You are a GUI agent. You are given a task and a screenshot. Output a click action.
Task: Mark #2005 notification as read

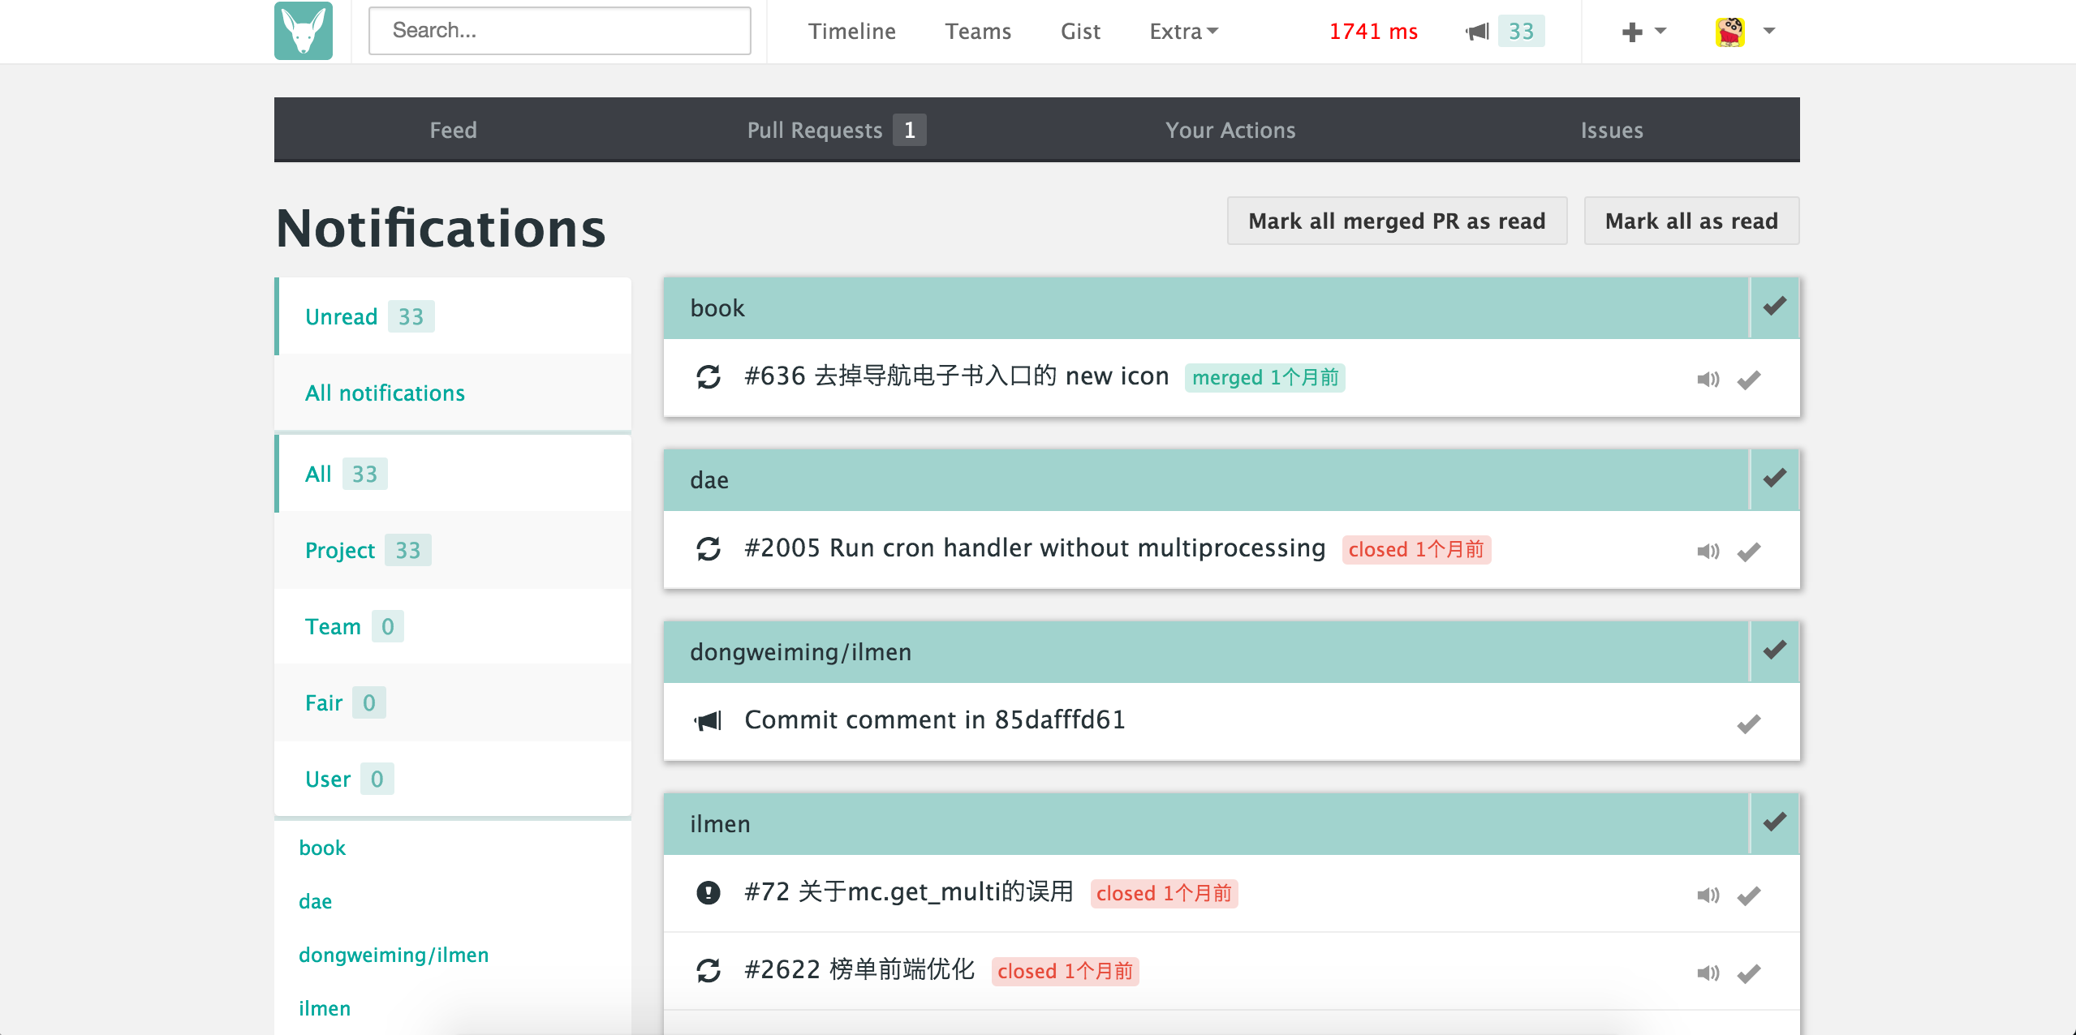(1749, 552)
